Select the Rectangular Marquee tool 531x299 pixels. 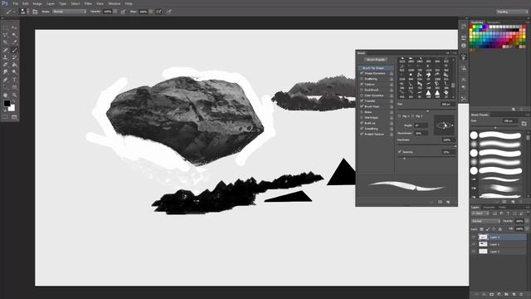[6, 27]
